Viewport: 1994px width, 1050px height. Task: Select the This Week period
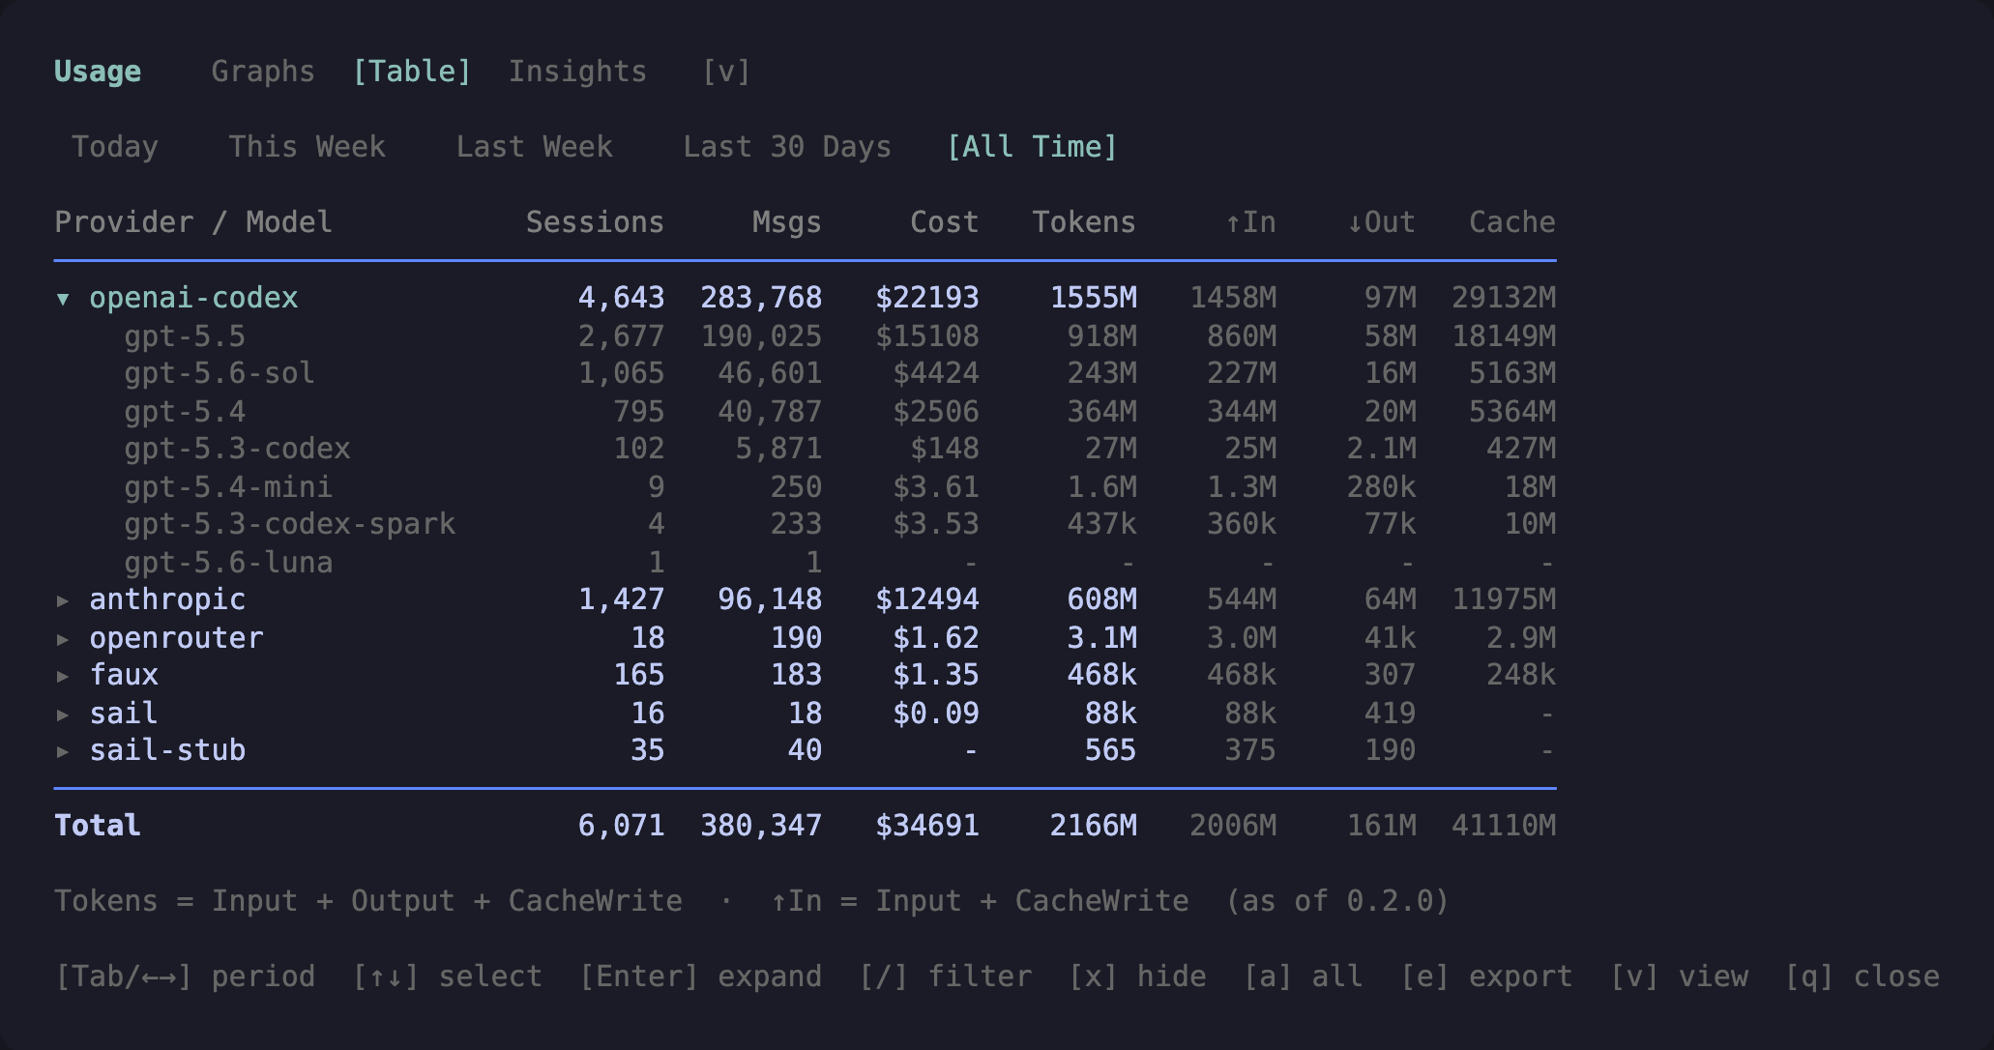point(307,147)
